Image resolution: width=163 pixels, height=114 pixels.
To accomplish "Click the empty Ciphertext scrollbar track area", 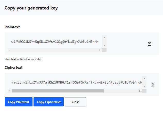I will [121, 91].
